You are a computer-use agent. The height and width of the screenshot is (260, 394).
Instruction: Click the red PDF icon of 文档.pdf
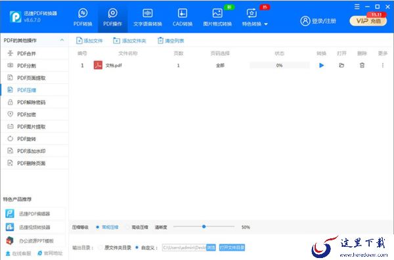[x=98, y=65]
